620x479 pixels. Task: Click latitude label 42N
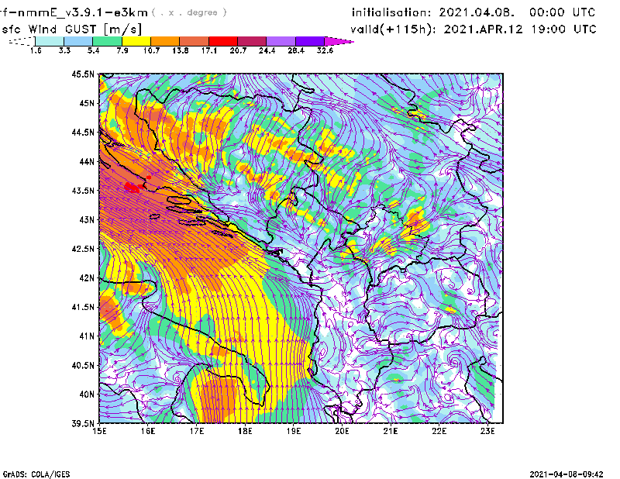tap(87, 278)
